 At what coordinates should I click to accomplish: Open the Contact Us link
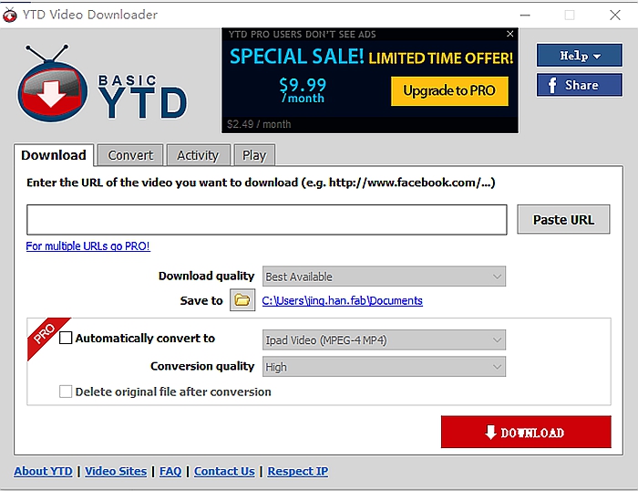[x=224, y=471]
